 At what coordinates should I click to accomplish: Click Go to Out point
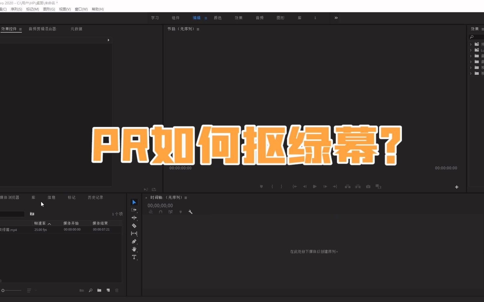point(335,186)
